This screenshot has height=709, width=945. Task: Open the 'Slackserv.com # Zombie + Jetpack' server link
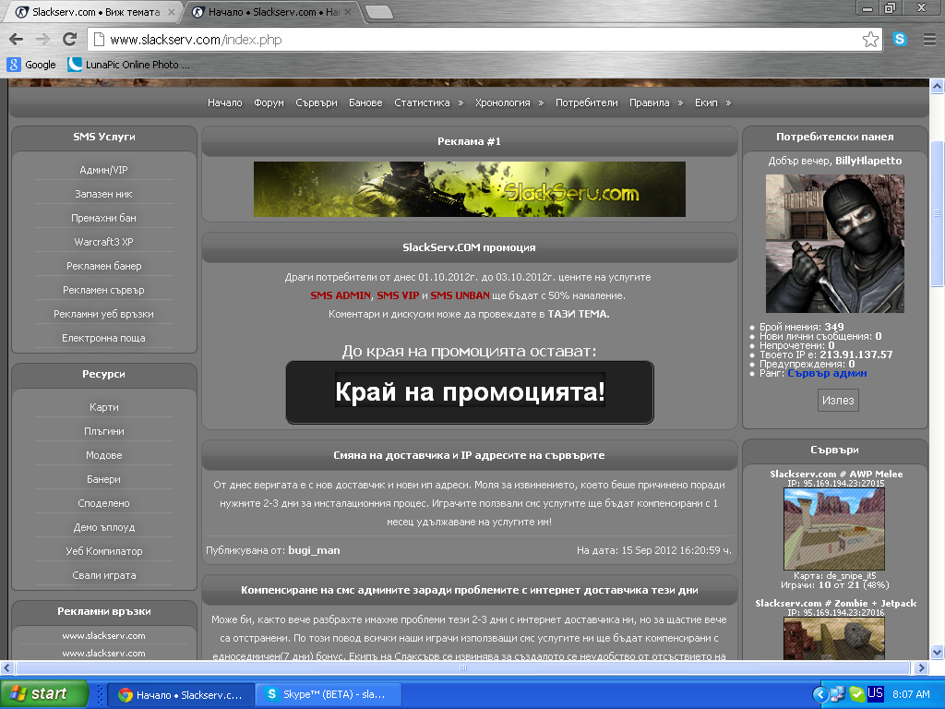[835, 604]
